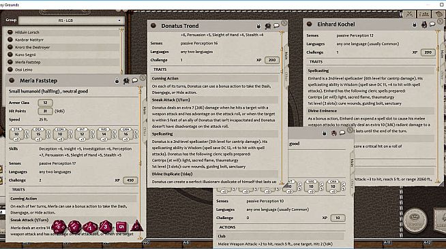Viewport: 446px width, 249px height.
Task: Toggle the lock on the Challenge 0 sheet
Action: (x=324, y=133)
